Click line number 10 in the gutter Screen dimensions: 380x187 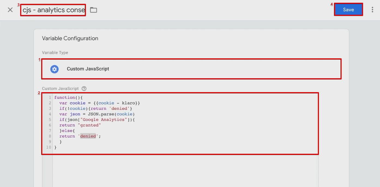click(49, 147)
